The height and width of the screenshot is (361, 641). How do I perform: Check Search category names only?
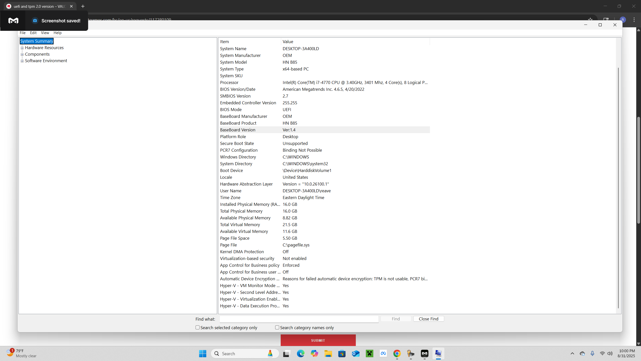click(x=277, y=327)
